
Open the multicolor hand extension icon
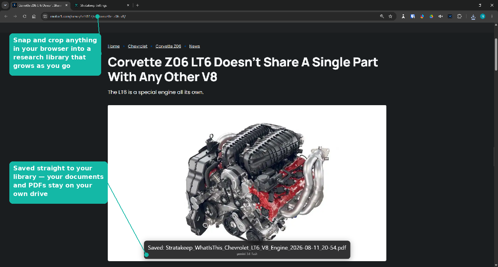tap(422, 16)
